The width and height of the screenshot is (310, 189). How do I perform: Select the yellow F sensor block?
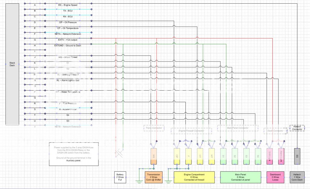[x=188, y=156]
